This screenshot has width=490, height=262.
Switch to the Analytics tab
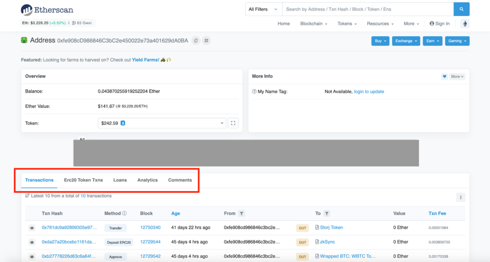[147, 180]
